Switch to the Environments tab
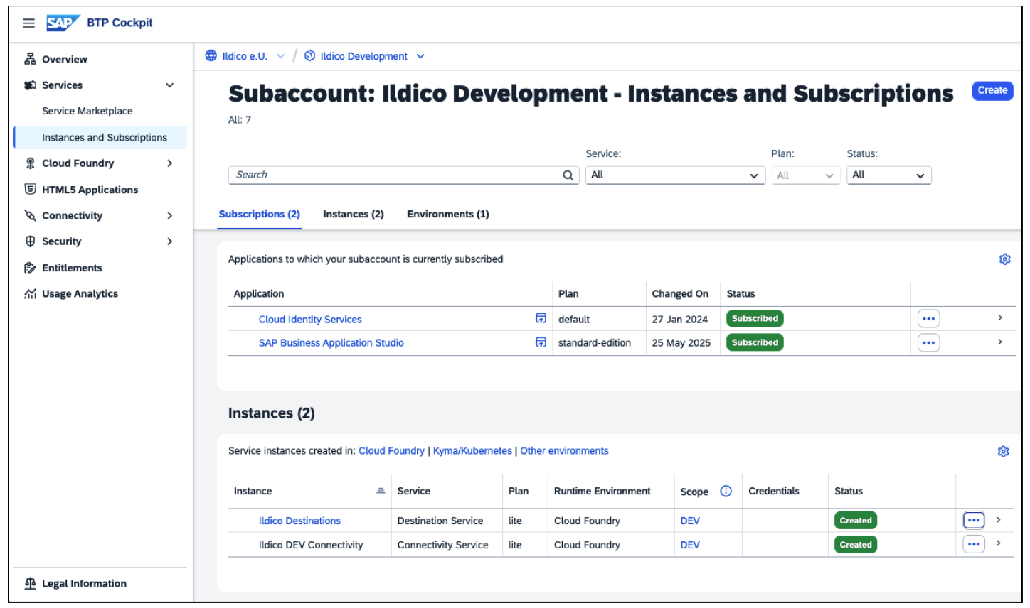 (x=447, y=214)
